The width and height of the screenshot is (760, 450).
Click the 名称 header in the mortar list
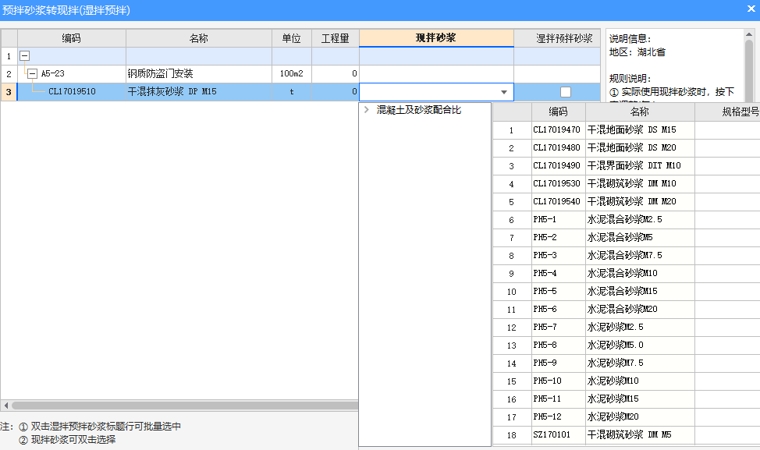tap(640, 112)
